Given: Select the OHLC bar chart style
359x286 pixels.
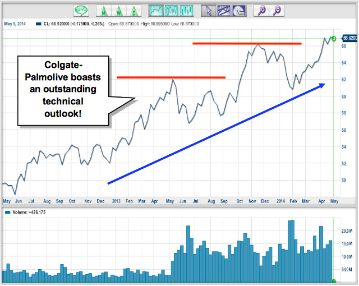Looking at the screenshot, I should coord(186,10).
